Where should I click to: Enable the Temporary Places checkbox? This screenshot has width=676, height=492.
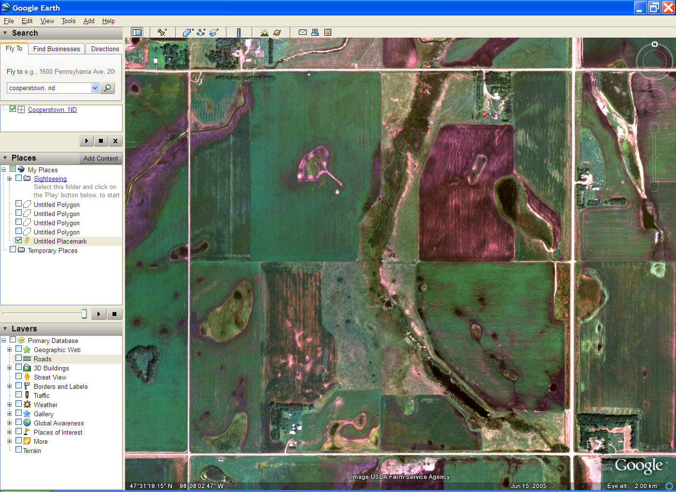click(x=13, y=249)
